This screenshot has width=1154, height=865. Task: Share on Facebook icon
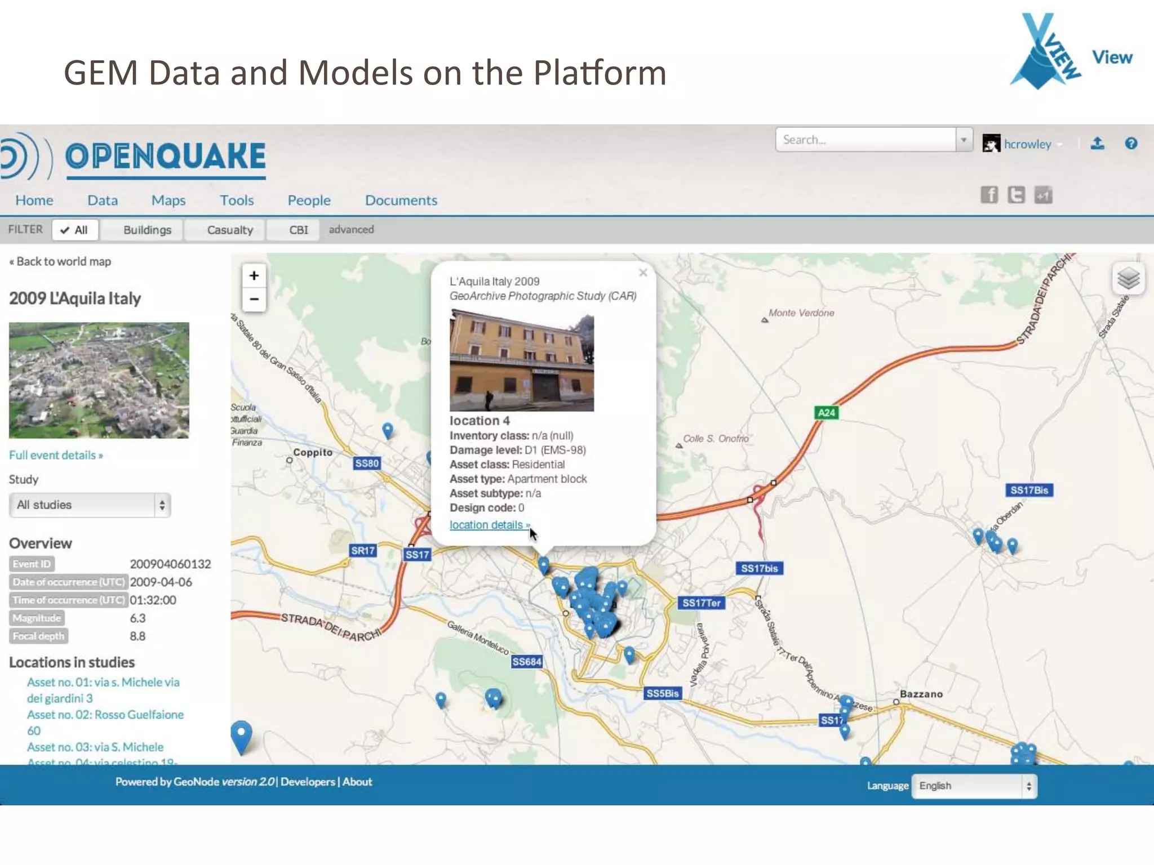coord(989,195)
